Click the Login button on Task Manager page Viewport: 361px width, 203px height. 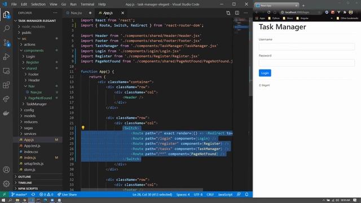265,73
